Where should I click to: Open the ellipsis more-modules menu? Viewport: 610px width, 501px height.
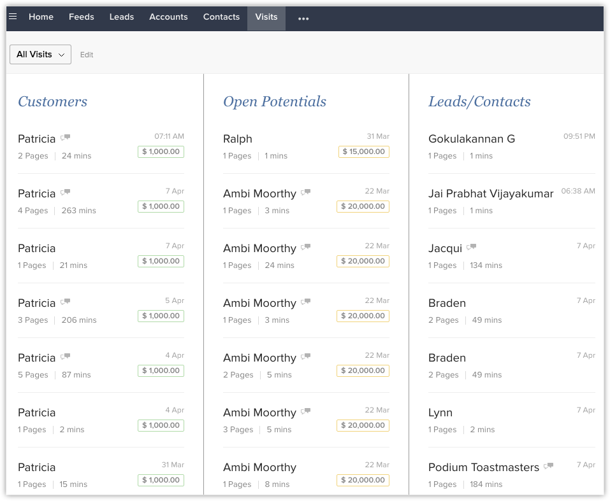[303, 18]
